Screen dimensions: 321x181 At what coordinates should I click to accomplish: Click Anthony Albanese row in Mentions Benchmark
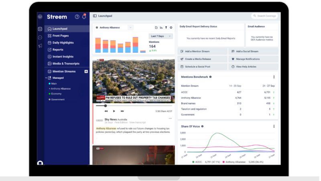tap(228, 98)
